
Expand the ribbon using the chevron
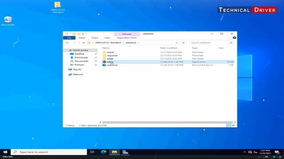point(229,38)
